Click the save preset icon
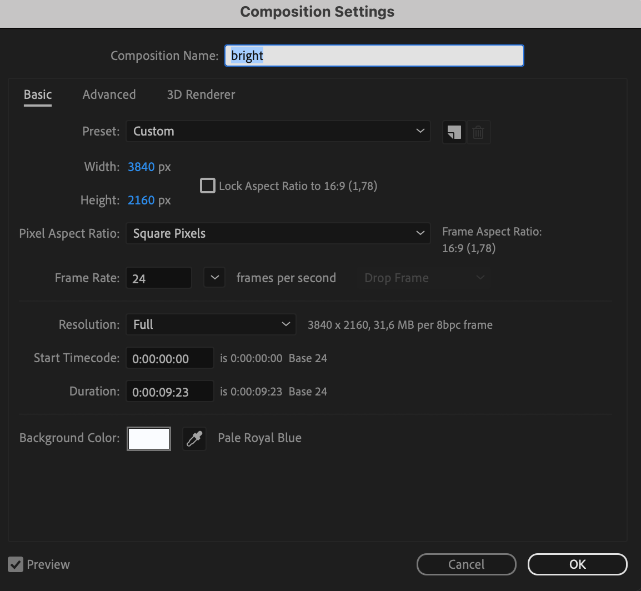This screenshot has height=591, width=641. point(454,133)
